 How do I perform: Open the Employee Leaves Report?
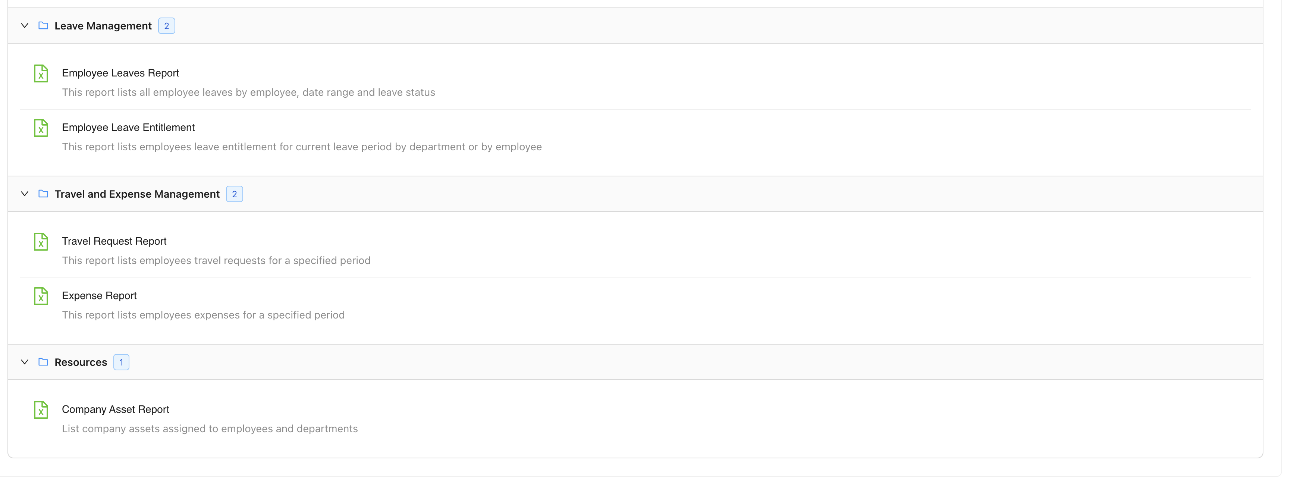coord(120,73)
